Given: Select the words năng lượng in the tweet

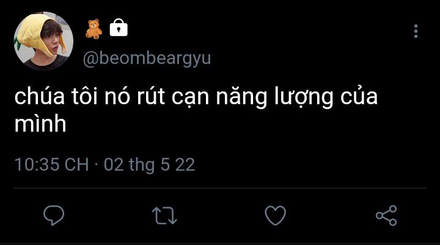Looking at the screenshot, I should pyautogui.click(x=275, y=97).
